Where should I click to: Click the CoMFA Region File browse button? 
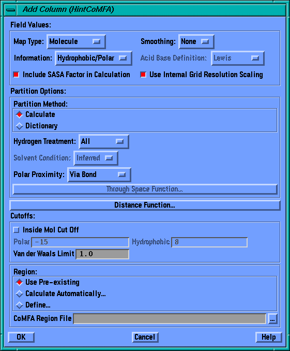click(272, 319)
